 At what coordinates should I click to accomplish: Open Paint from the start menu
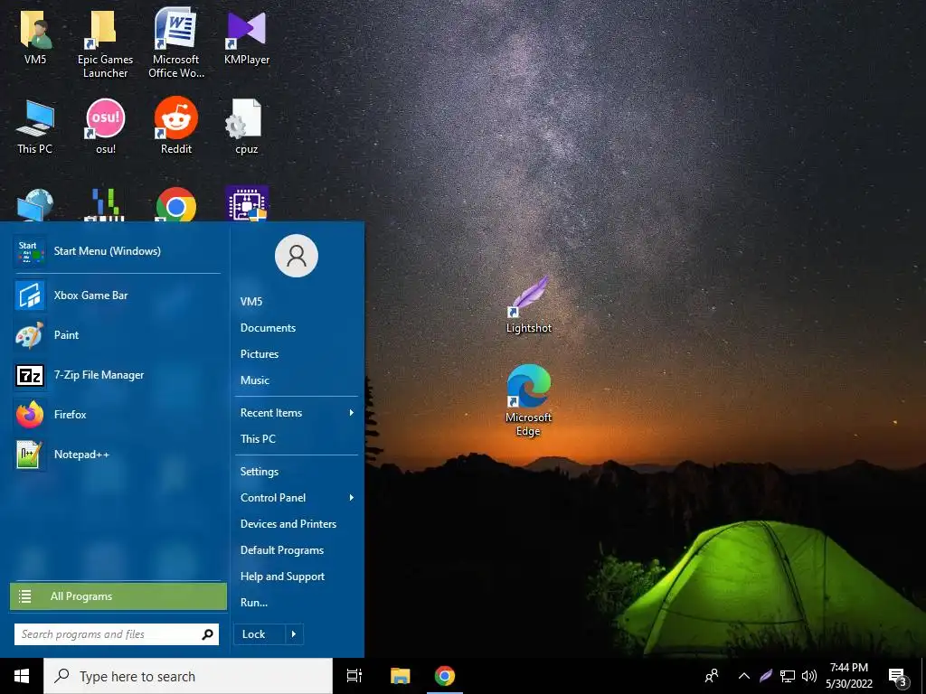(117, 335)
